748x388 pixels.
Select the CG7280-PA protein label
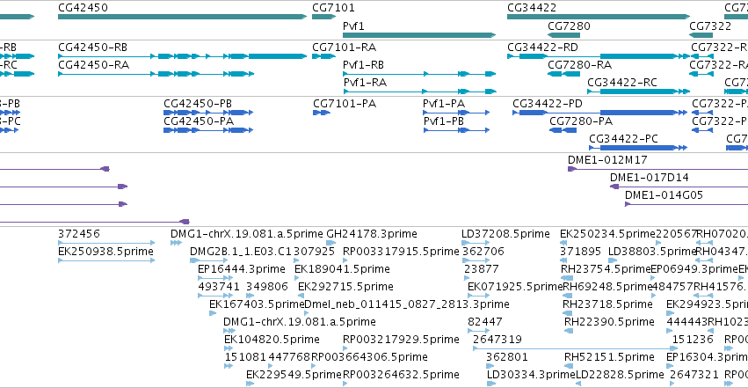click(581, 121)
